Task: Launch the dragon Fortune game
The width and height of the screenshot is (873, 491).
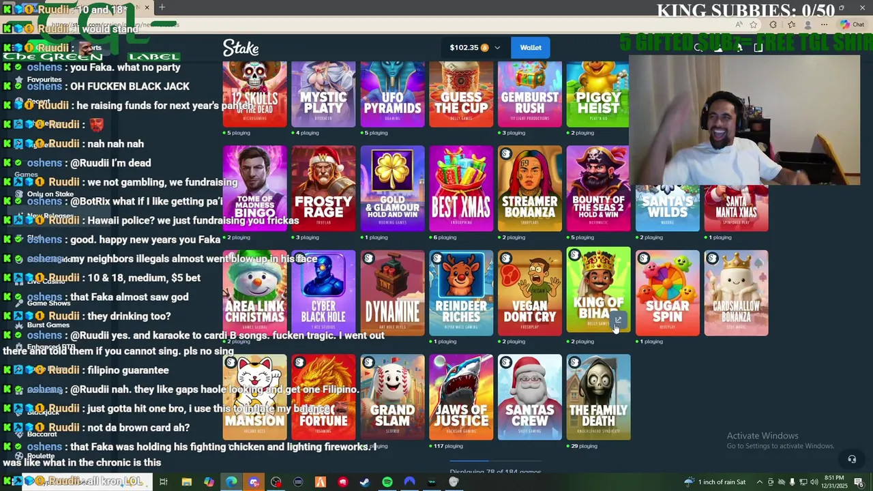Action: [323, 397]
